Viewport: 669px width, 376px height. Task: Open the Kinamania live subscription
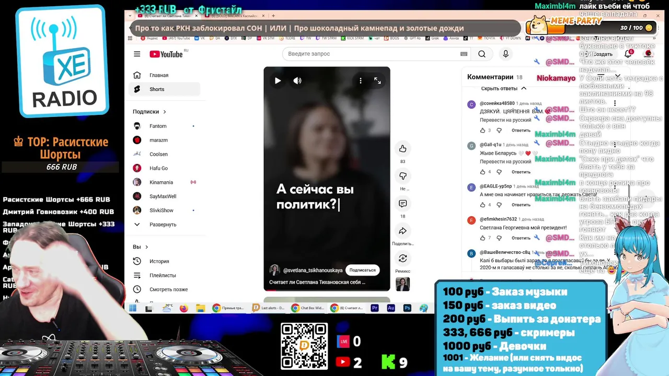tap(164, 182)
